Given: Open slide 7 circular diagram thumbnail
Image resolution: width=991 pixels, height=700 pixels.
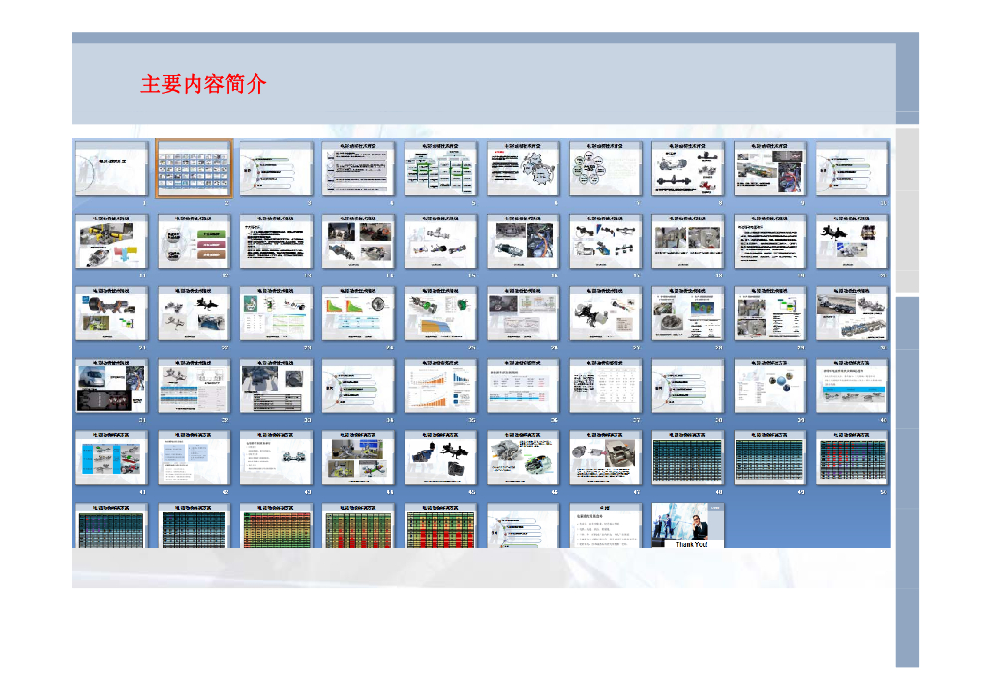Looking at the screenshot, I should pyautogui.click(x=606, y=169).
